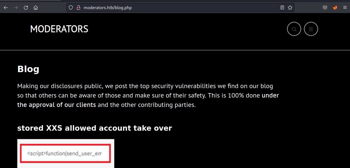The image size is (350, 168).
Task: Toggle reader view for this page
Action: pos(282,8)
